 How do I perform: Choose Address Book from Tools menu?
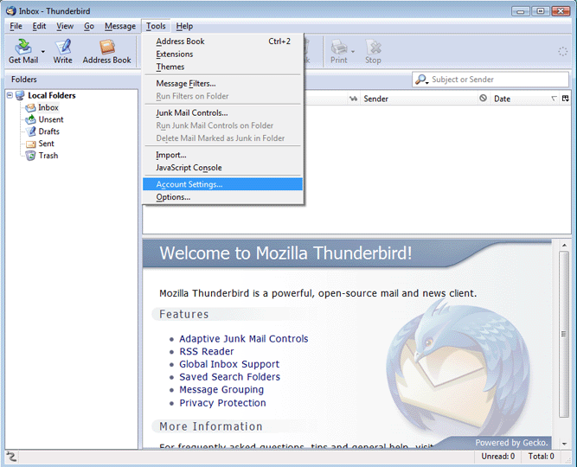222,42
